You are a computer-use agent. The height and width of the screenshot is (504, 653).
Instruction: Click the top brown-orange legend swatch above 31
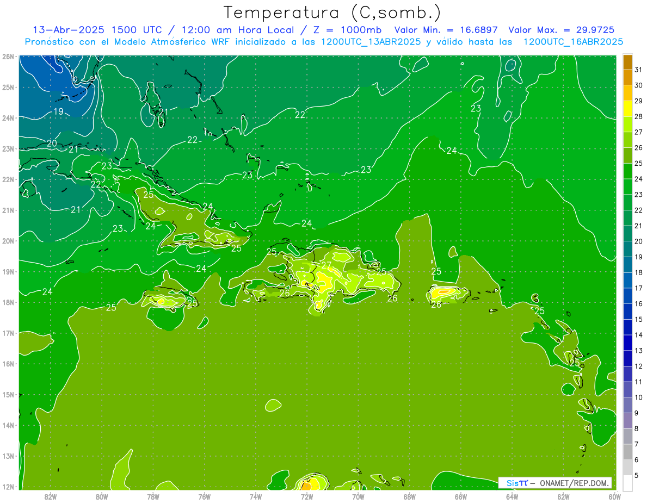click(627, 61)
